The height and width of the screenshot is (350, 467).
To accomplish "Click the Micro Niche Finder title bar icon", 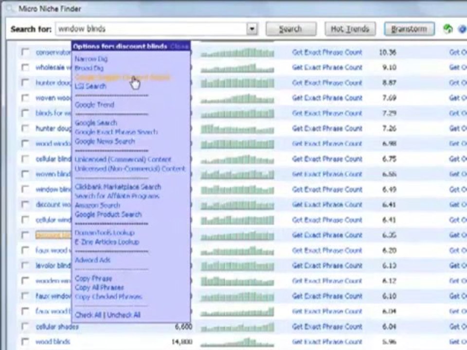I will pos(10,9).
